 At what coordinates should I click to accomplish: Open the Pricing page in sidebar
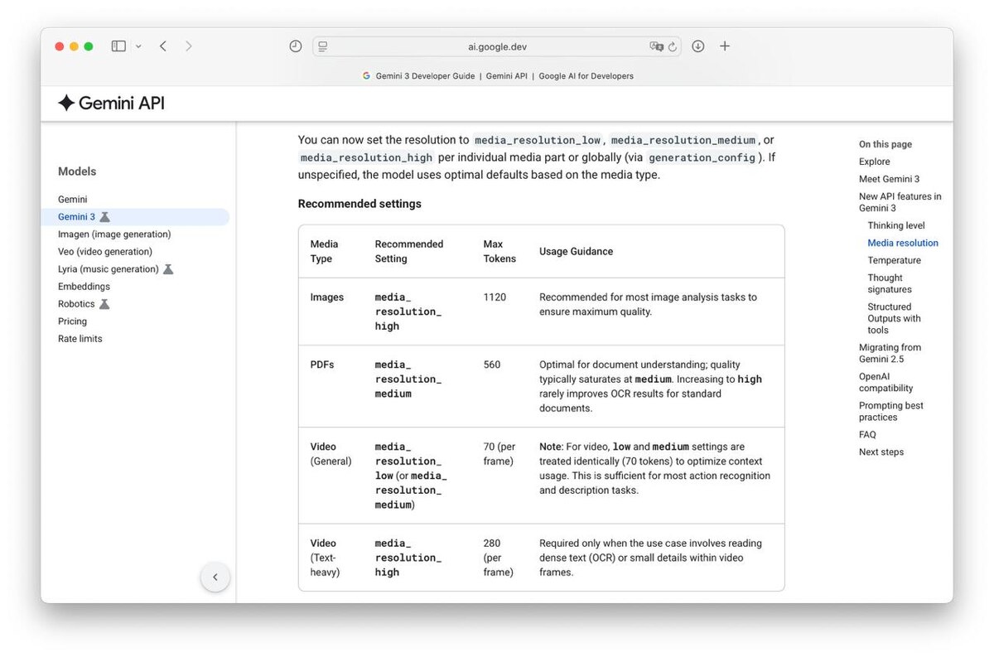tap(72, 321)
